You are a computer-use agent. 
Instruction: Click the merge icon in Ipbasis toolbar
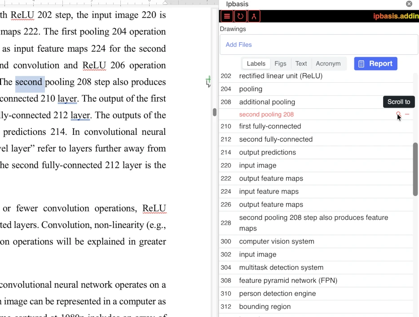pyautogui.click(x=254, y=17)
